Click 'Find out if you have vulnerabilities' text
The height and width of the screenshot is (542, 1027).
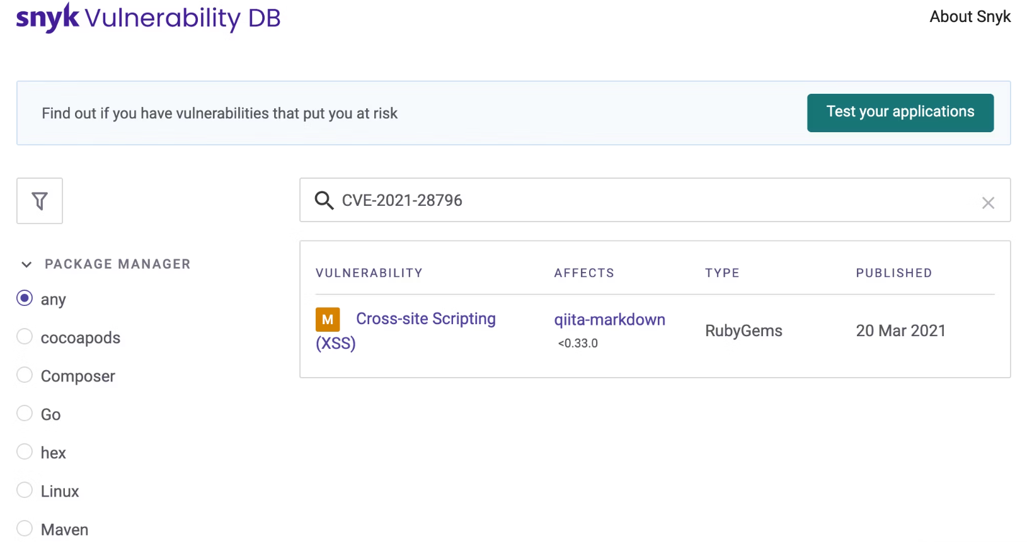219,113
